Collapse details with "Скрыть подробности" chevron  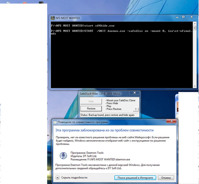point(57,178)
